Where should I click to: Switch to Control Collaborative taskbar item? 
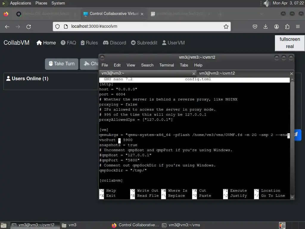tap(136, 225)
